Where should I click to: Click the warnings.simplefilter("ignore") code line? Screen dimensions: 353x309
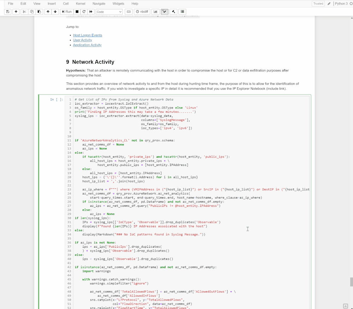[119, 283]
